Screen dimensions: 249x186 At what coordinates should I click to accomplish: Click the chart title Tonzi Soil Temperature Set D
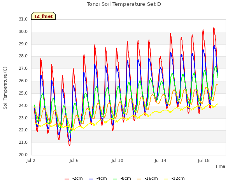(124, 4)
